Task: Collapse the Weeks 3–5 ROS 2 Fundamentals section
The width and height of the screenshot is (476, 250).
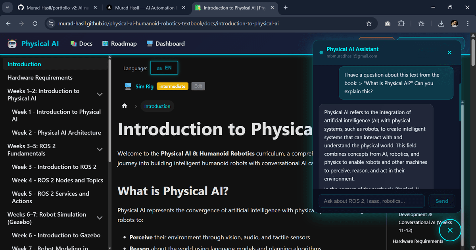Action: [100, 150]
